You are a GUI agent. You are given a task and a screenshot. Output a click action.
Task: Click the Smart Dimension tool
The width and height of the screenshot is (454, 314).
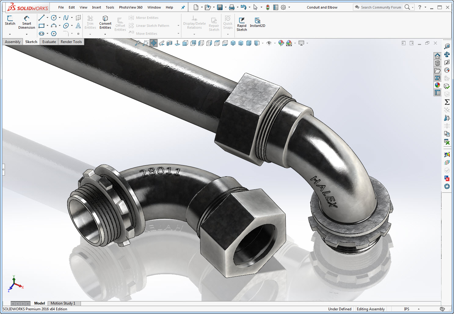coord(27,22)
